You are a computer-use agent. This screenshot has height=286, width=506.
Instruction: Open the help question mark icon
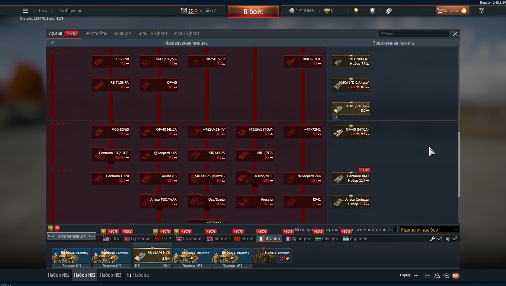click(481, 11)
